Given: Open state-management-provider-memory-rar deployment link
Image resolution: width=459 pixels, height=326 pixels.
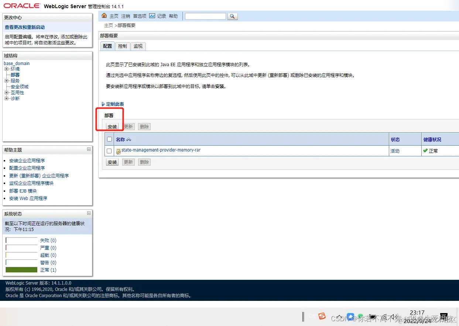Looking at the screenshot, I should pos(161,150).
